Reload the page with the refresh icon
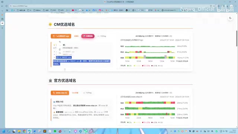238x134 pixels. (7, 6)
